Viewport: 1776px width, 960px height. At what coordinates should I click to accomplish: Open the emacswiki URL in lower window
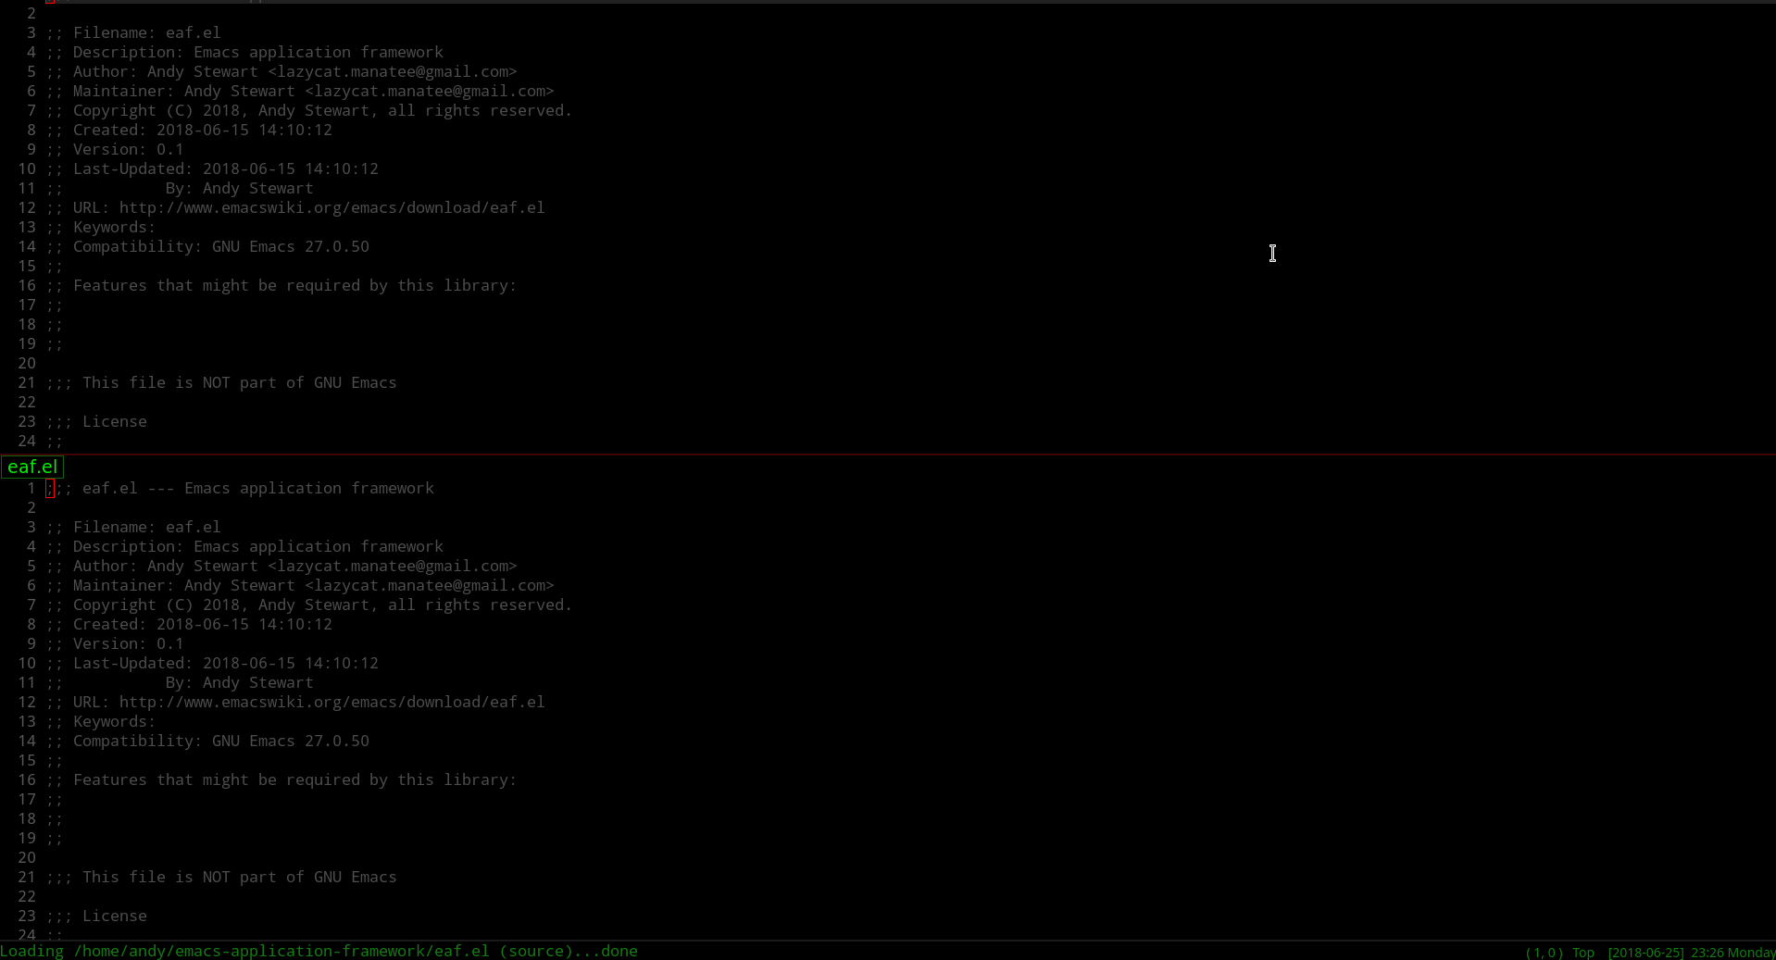[332, 702]
